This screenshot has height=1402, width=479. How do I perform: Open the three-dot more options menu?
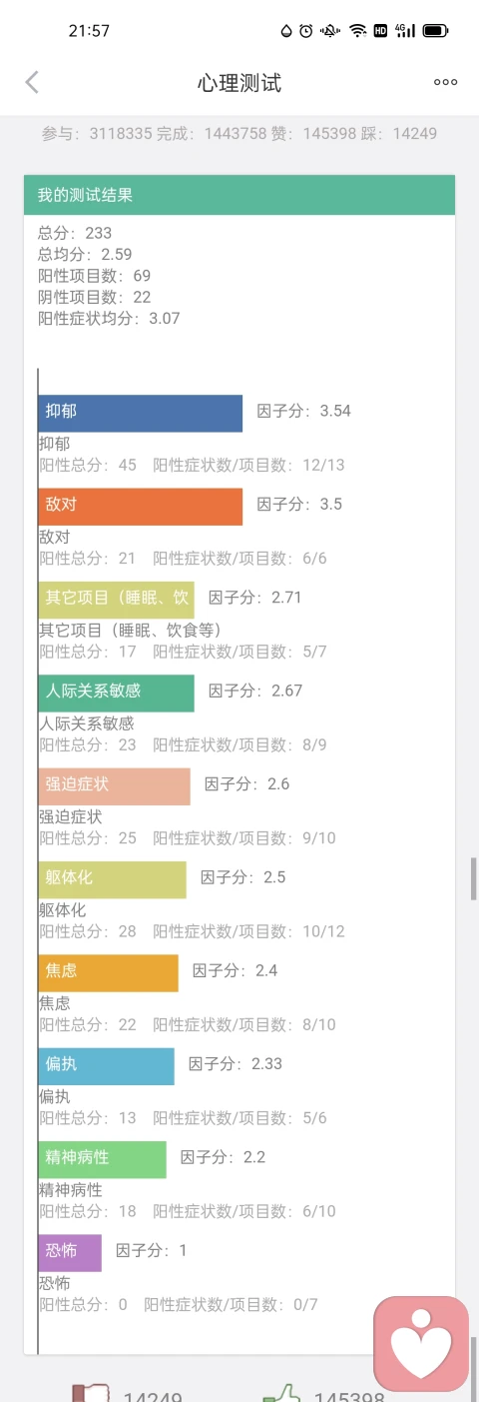[x=445, y=82]
